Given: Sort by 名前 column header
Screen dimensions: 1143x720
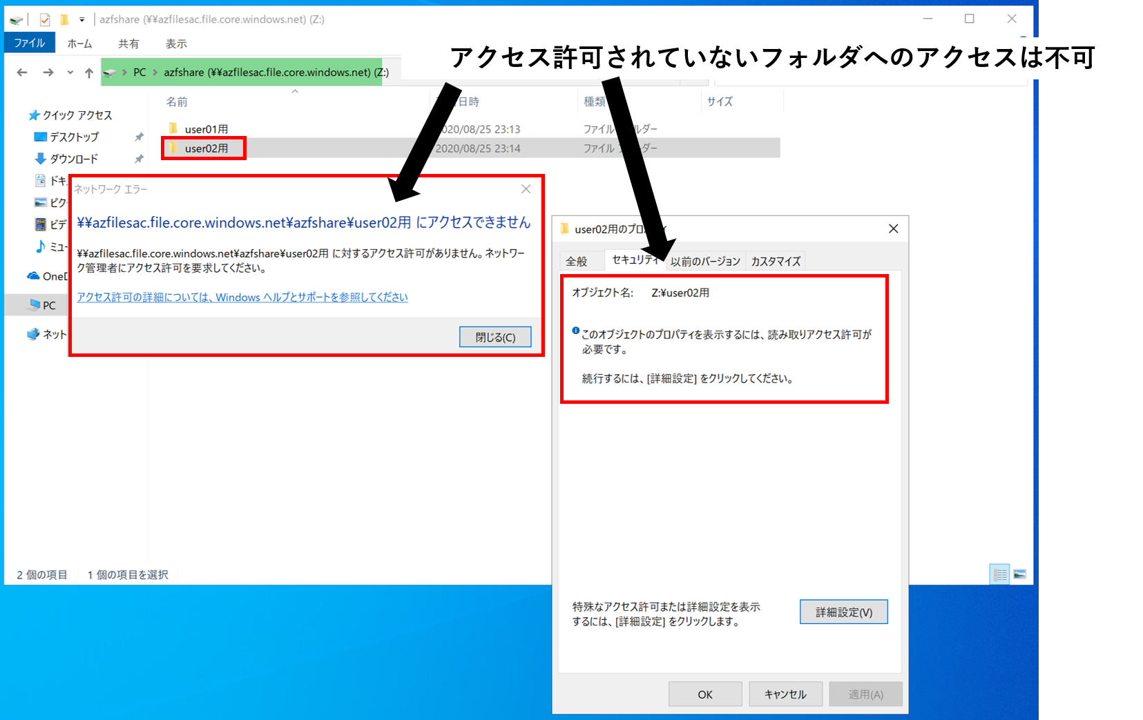Looking at the screenshot, I should tap(177, 101).
